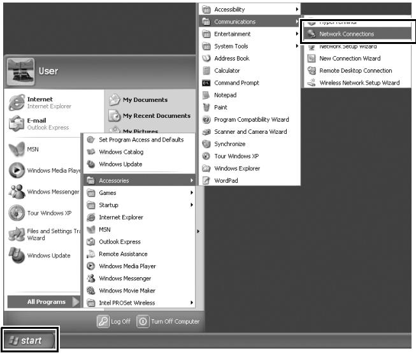
Task: Click the All Programs label
Action: [47, 302]
